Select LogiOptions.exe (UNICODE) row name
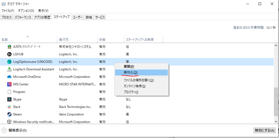The width and height of the screenshot is (279, 138). coord(33,62)
